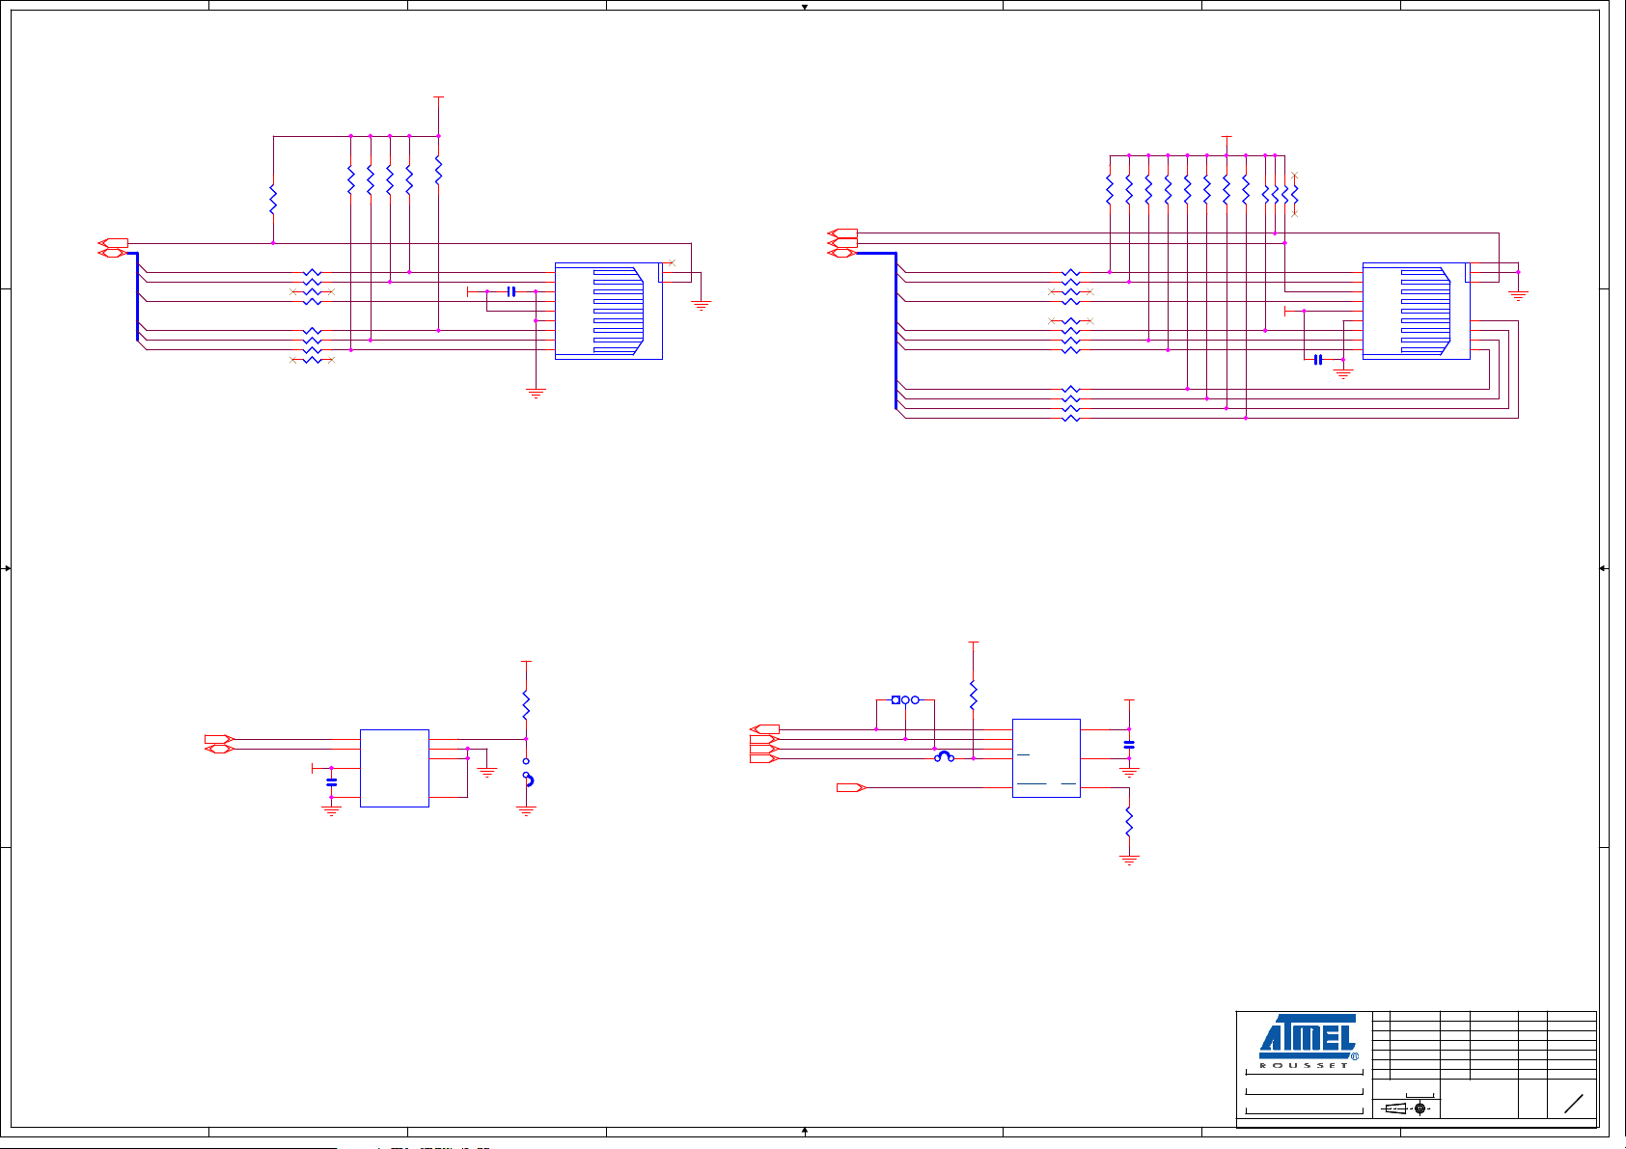Select the ROUSSET text under the logo
The height and width of the screenshot is (1149, 1626).
[1305, 1065]
